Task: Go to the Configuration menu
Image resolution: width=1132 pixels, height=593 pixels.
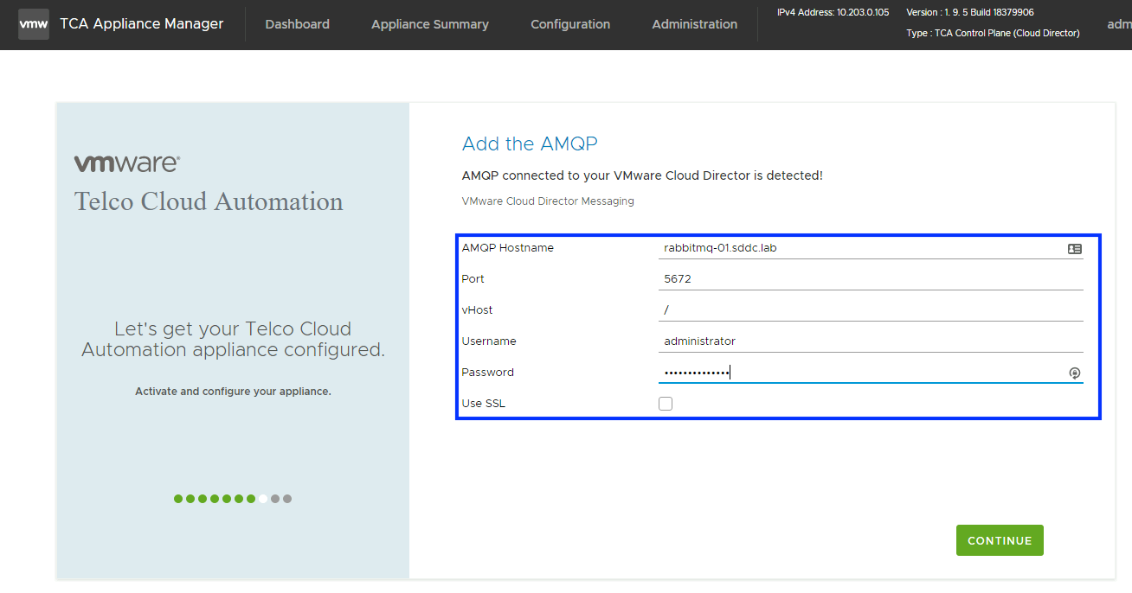Action: [x=570, y=24]
